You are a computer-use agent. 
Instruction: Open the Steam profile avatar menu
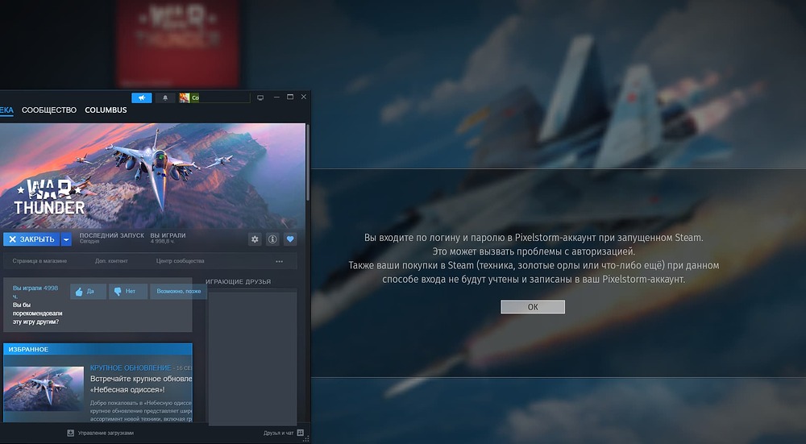[x=214, y=98]
